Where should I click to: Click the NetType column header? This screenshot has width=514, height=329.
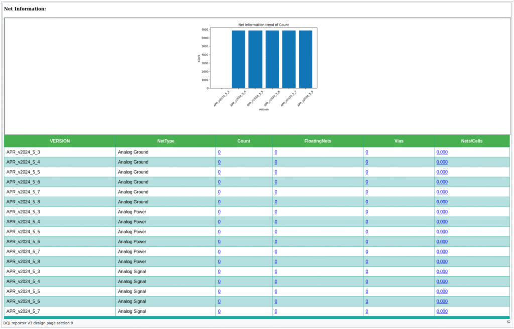pos(166,141)
